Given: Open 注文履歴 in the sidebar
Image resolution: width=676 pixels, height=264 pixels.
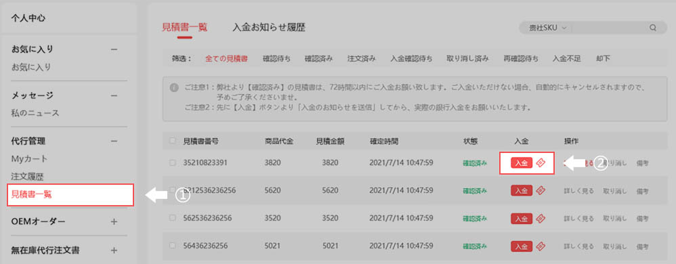Looking at the screenshot, I should pyautogui.click(x=28, y=177).
